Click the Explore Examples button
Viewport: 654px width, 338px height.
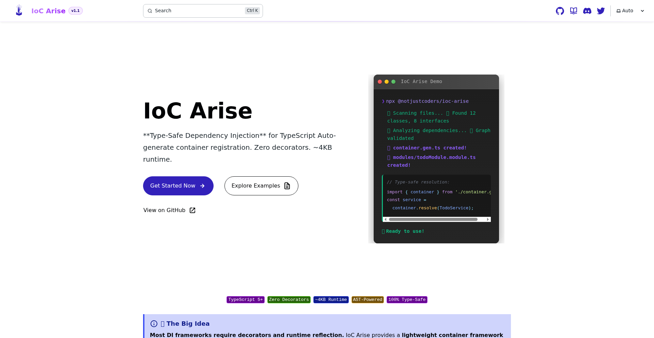261,186
